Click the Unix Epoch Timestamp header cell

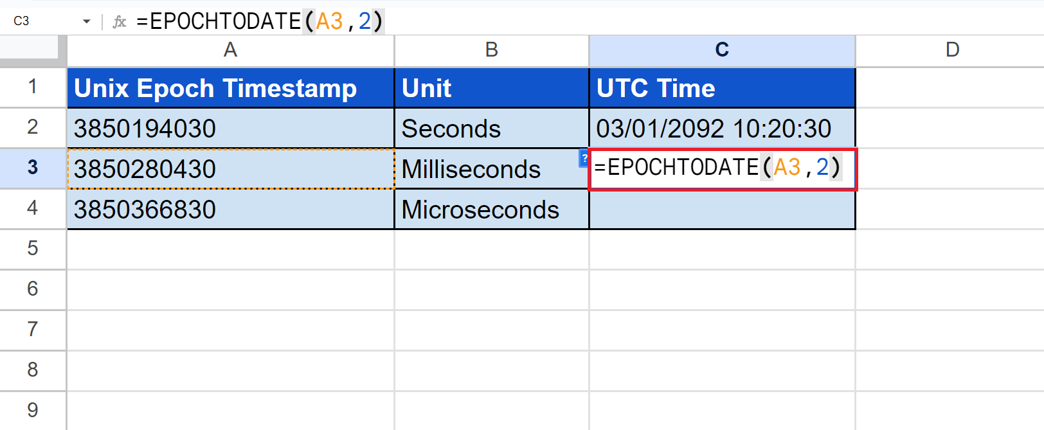pos(230,88)
